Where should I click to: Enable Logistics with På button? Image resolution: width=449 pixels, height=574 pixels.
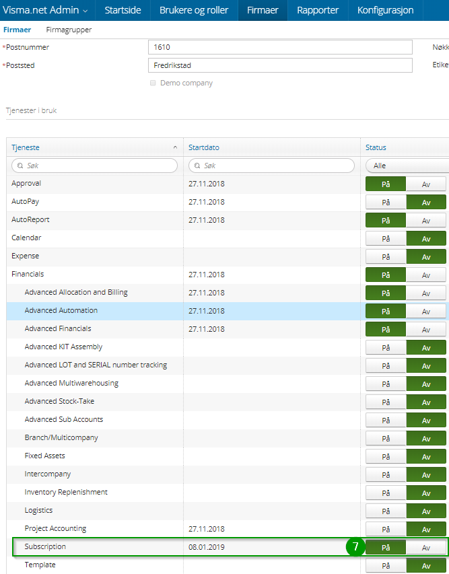(x=386, y=511)
